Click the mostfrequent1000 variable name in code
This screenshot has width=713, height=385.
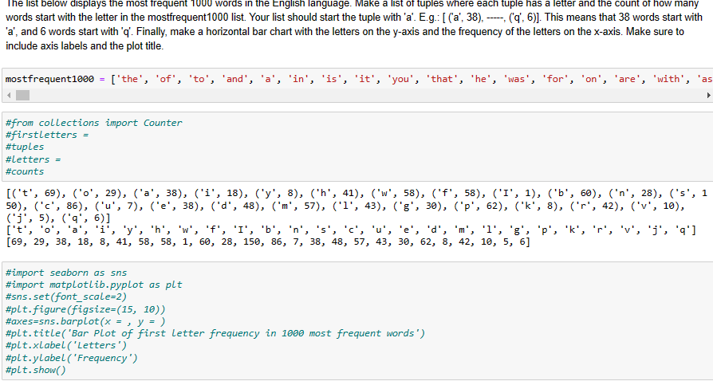[x=49, y=79]
